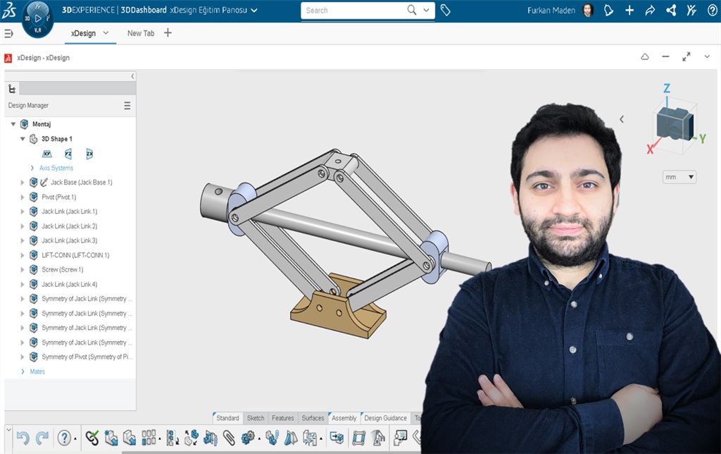Image resolution: width=721 pixels, height=454 pixels.
Task: Click the exploded view icon
Action: (x=192, y=437)
